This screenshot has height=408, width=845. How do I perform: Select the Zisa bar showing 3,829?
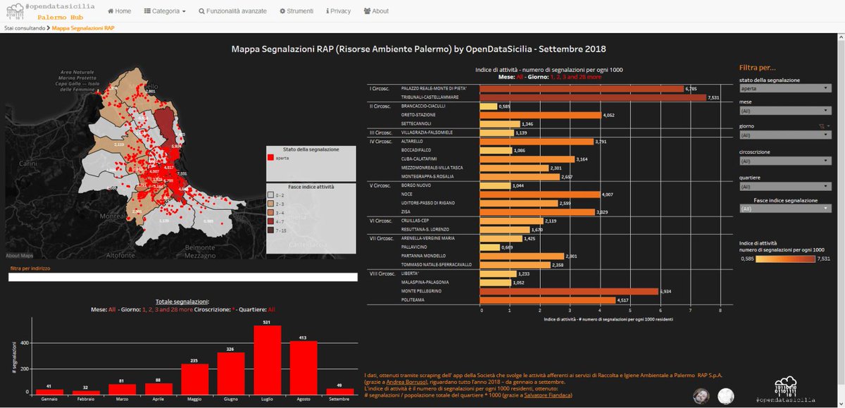coord(537,212)
